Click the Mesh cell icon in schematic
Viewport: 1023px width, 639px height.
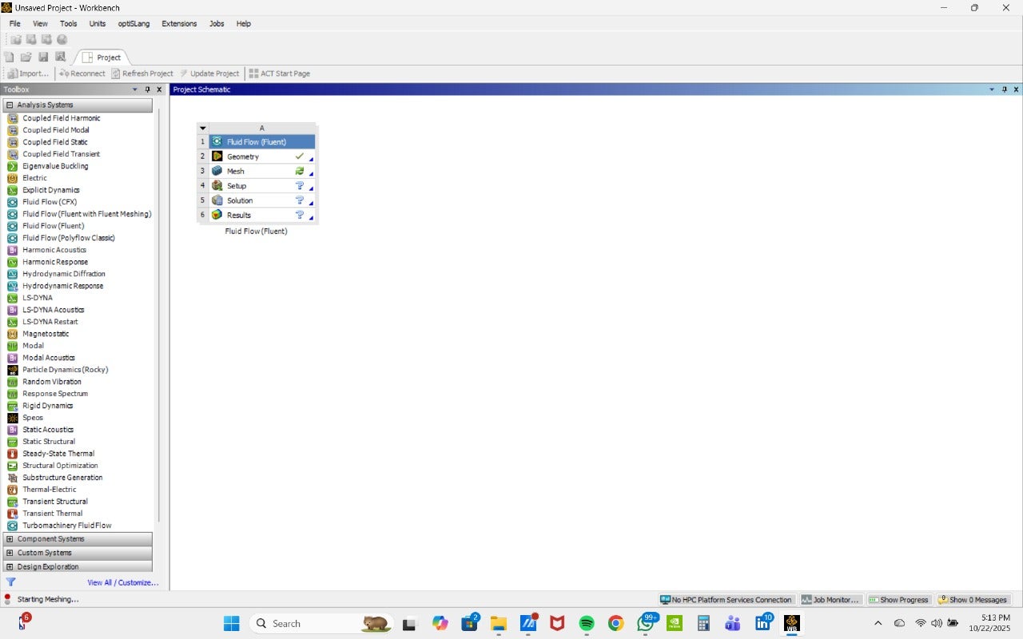click(x=217, y=171)
